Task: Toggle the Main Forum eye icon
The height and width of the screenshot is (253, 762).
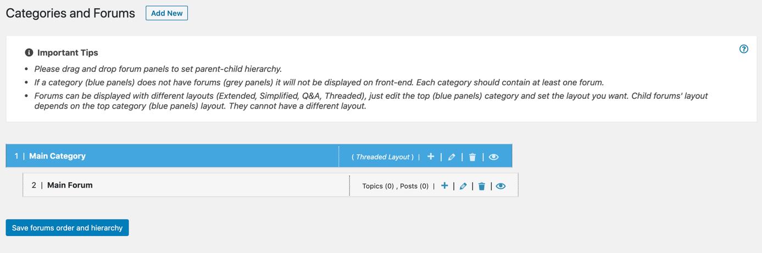Action: 500,186
